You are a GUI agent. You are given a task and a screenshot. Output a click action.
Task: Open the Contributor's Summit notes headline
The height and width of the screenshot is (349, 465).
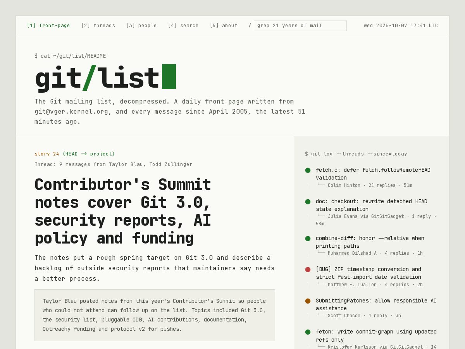tap(123, 211)
